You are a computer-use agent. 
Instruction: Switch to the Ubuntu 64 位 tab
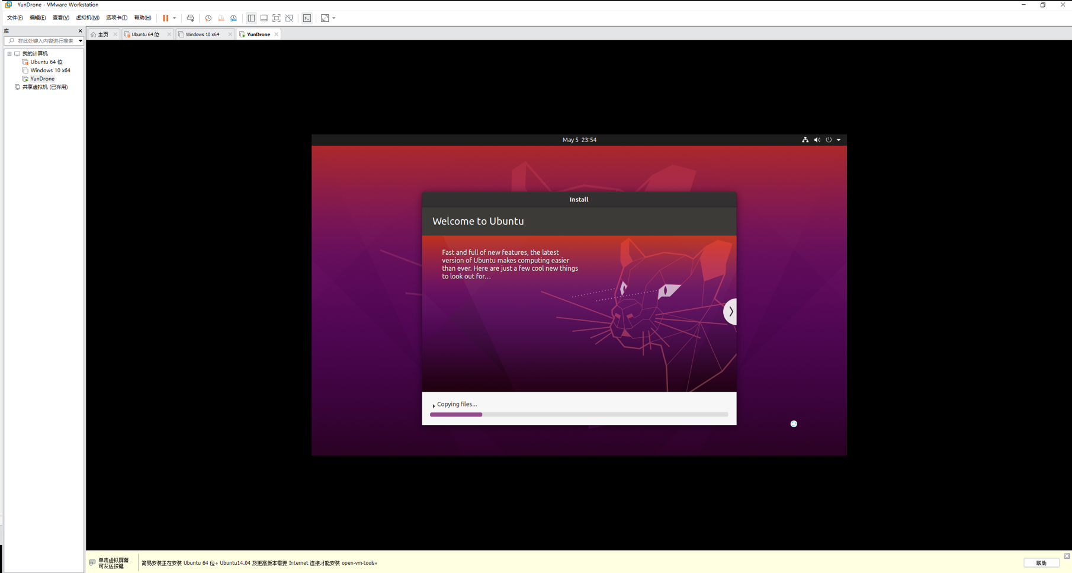click(145, 34)
